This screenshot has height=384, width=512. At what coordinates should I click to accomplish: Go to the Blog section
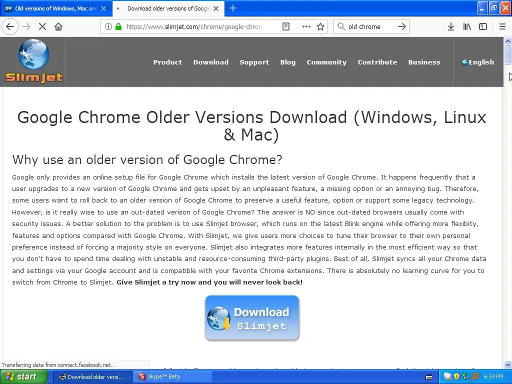287,62
